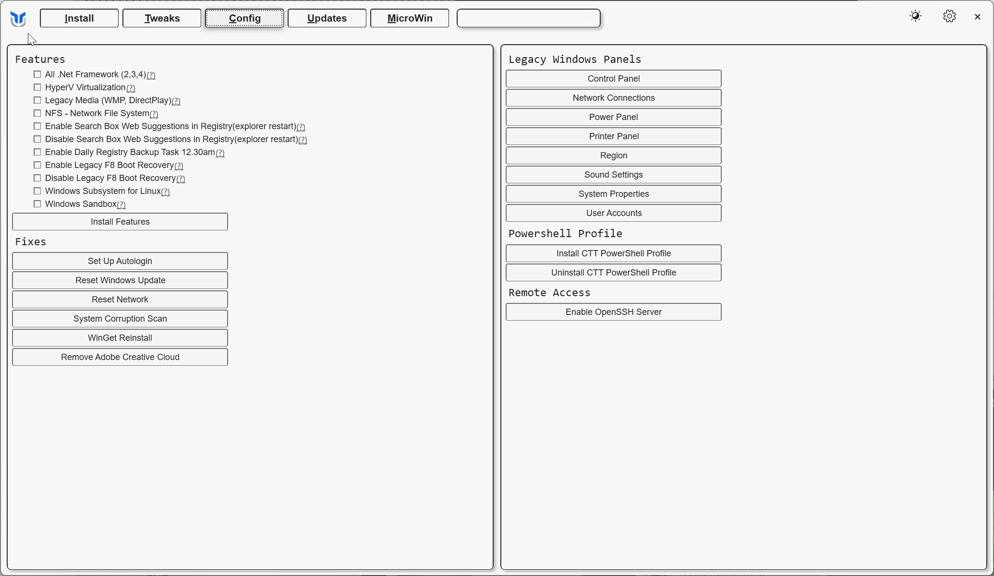This screenshot has height=576, width=994.
Task: Click help (?) next to HyperV Virtualization
Action: pos(131,88)
